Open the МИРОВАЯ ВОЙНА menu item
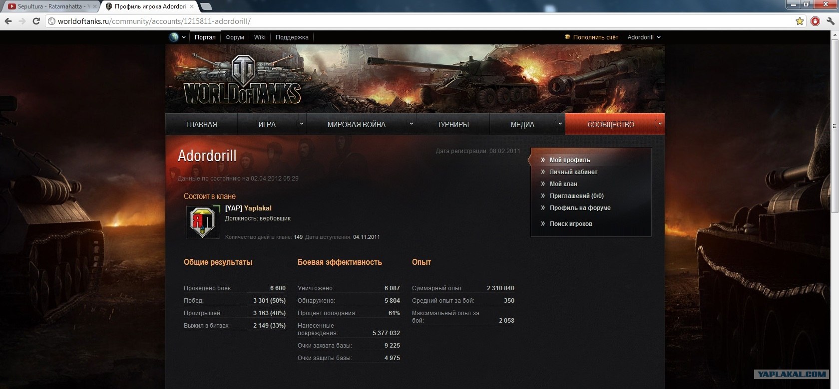The width and height of the screenshot is (839, 389). tap(357, 125)
